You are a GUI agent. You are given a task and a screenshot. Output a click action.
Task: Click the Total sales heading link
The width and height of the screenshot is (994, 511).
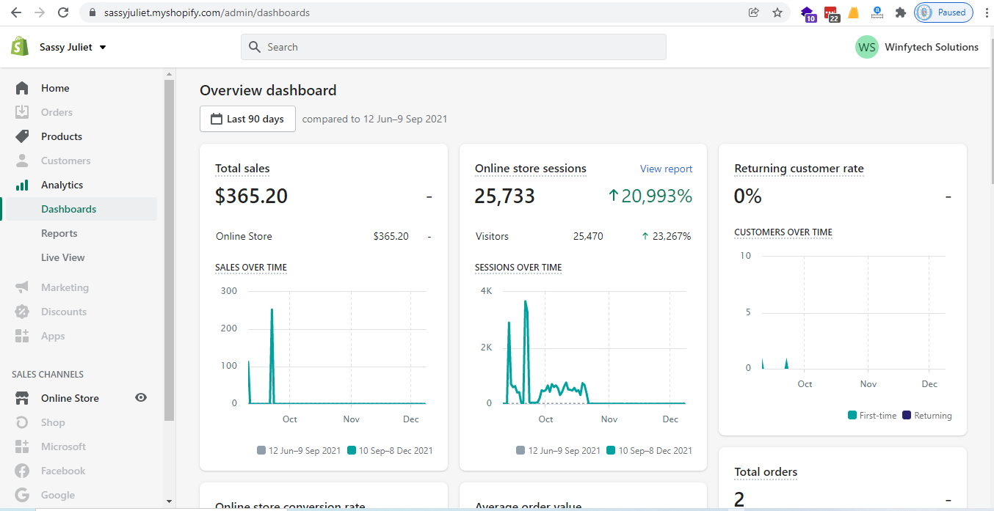point(242,169)
